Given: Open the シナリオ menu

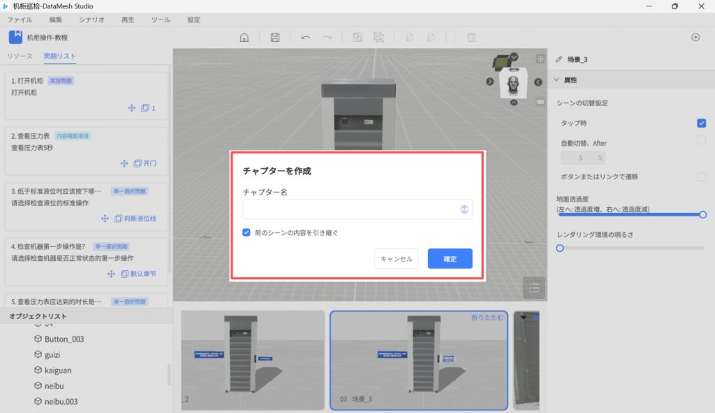Looking at the screenshot, I should pos(92,20).
